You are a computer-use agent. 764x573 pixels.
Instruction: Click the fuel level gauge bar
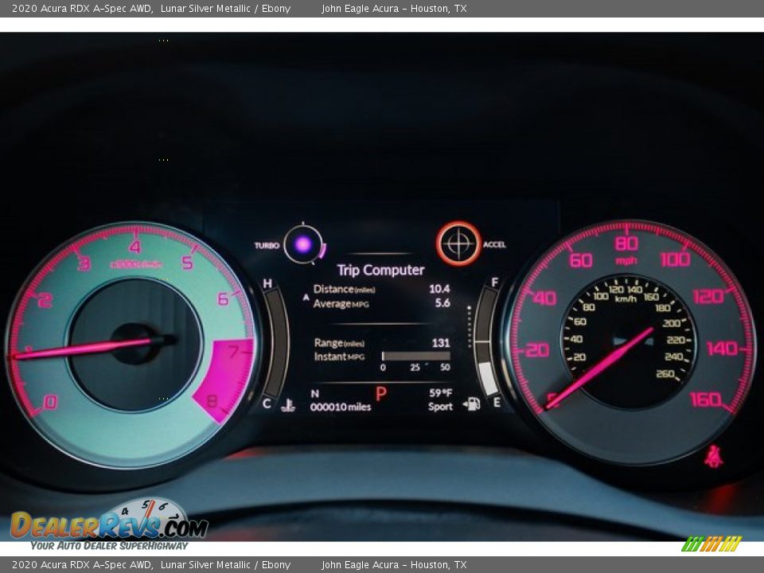[486, 341]
